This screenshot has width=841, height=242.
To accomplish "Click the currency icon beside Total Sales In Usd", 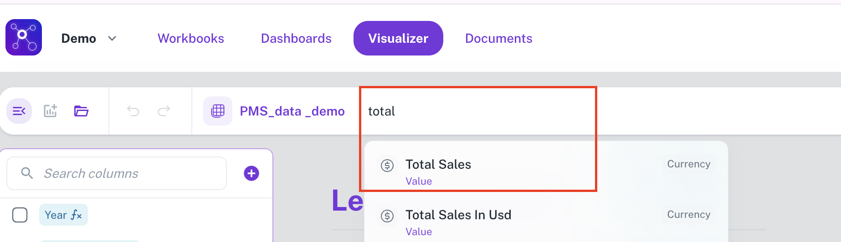I will (x=387, y=216).
